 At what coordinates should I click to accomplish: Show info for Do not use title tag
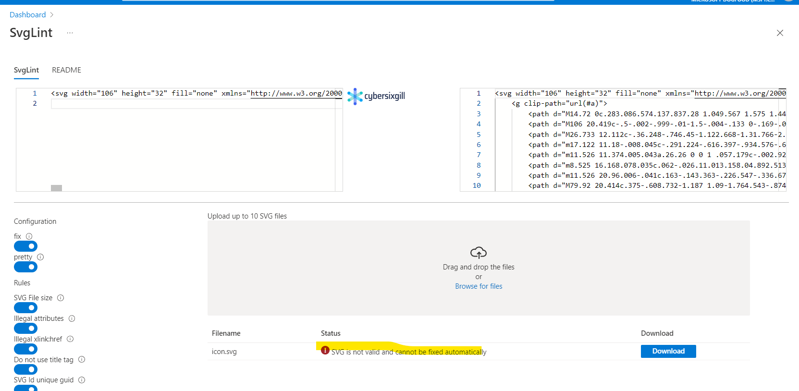click(x=82, y=359)
